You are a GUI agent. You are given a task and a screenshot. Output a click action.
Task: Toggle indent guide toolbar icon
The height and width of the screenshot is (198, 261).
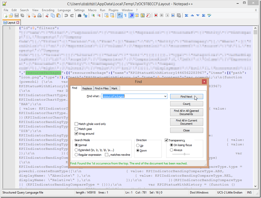point(131,15)
